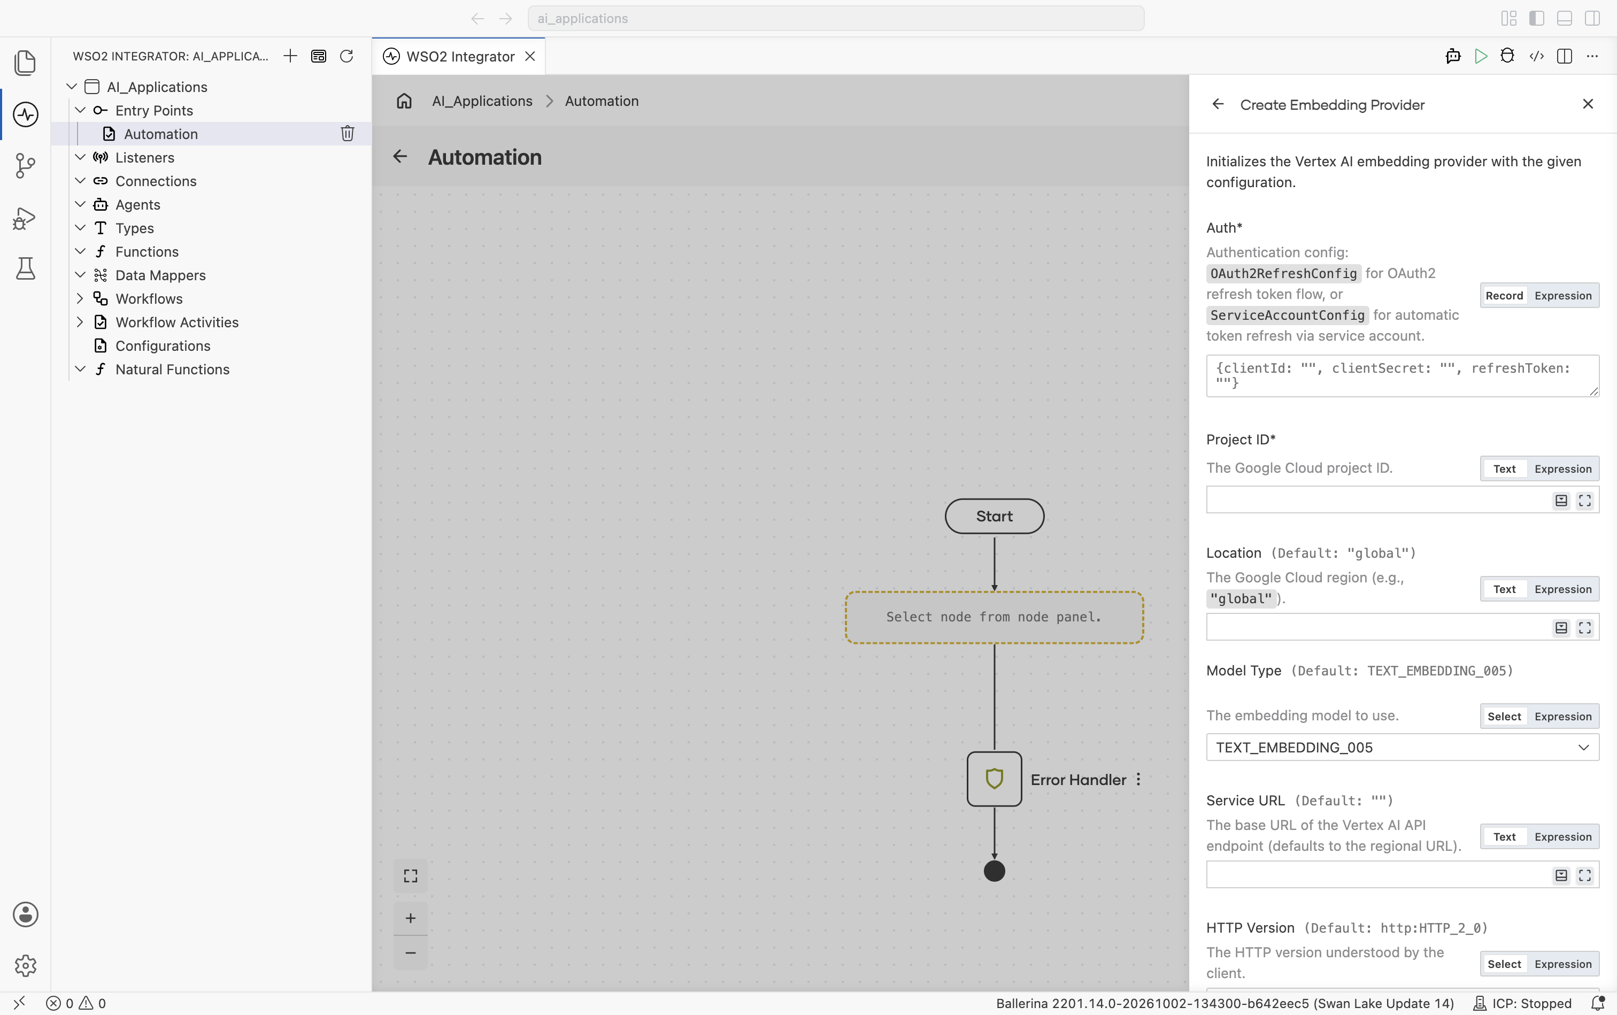
Task: Expand the Project ID editor
Action: 1585,500
